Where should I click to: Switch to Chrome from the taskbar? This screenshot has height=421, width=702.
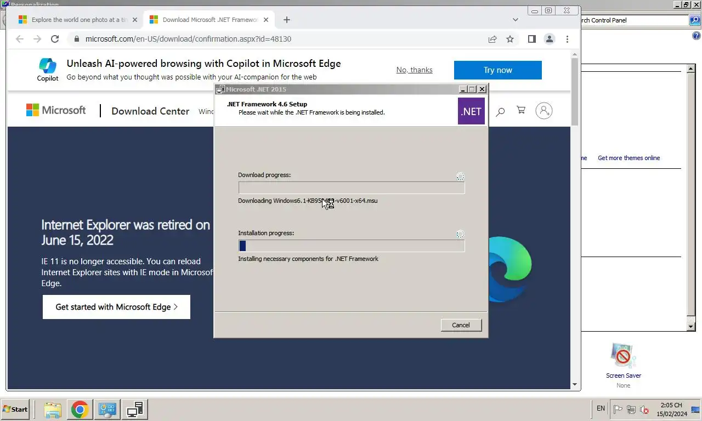click(x=80, y=409)
